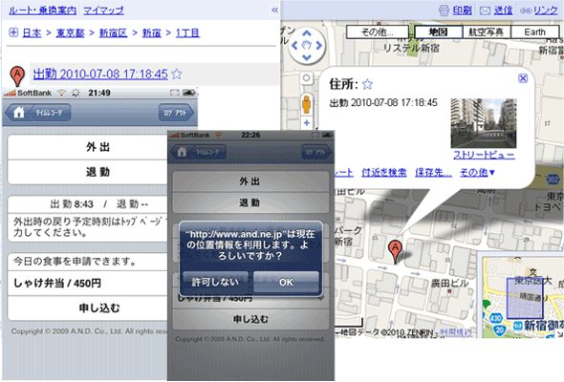Tap 許可しない in the location dialog

215,282
